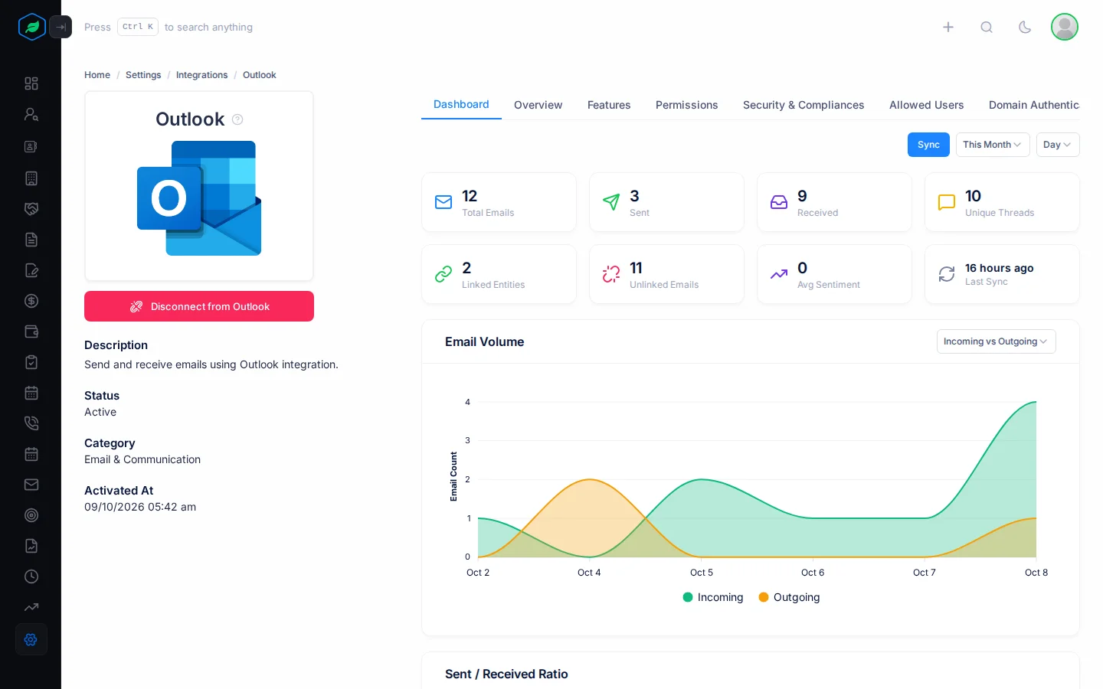Open the calendar icon directly above the envelope icon
This screenshot has height=689, width=1103.
(31, 454)
